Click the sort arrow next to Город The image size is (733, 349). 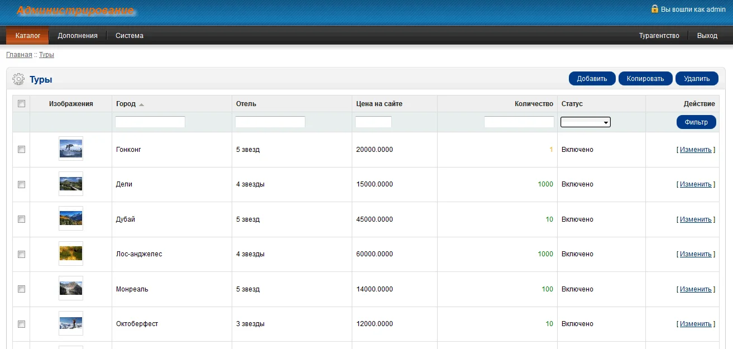click(141, 104)
